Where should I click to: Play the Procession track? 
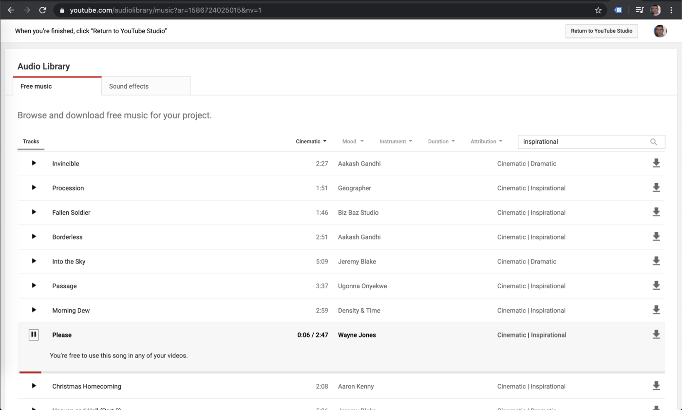(x=34, y=187)
